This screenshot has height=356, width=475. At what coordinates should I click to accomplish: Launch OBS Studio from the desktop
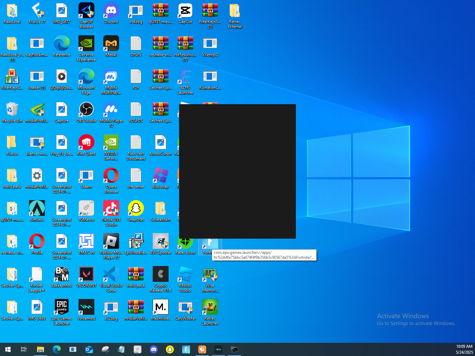[x=86, y=110]
